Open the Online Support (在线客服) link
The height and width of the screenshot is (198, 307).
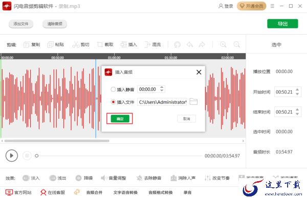(x=53, y=192)
